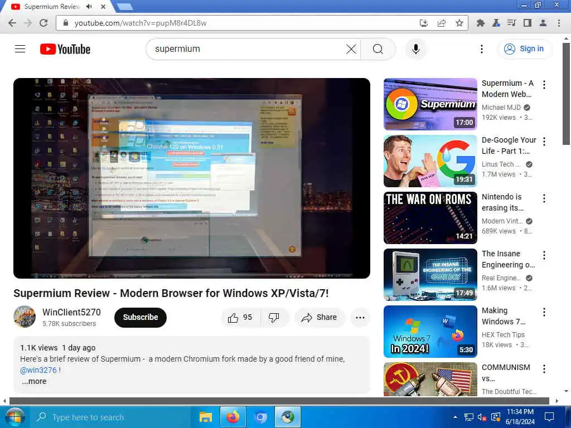Open options menu for COMMUNISM vs video
The image size is (571, 428).
tap(544, 369)
